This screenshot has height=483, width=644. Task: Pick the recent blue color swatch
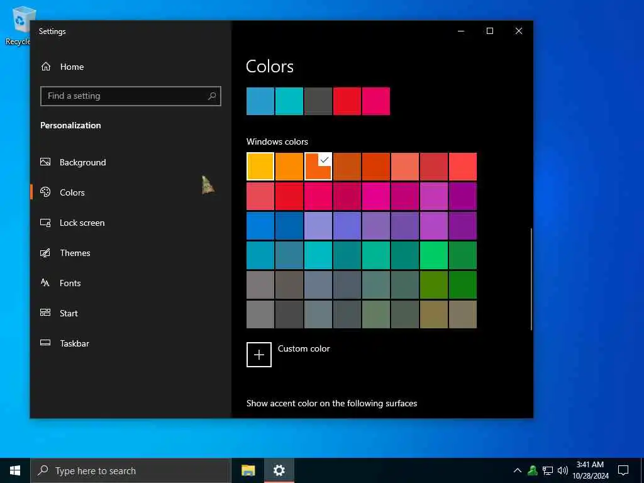pos(260,101)
